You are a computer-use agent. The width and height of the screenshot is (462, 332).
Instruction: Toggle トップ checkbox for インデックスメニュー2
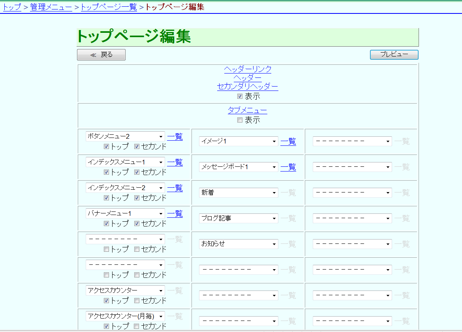[x=106, y=198]
